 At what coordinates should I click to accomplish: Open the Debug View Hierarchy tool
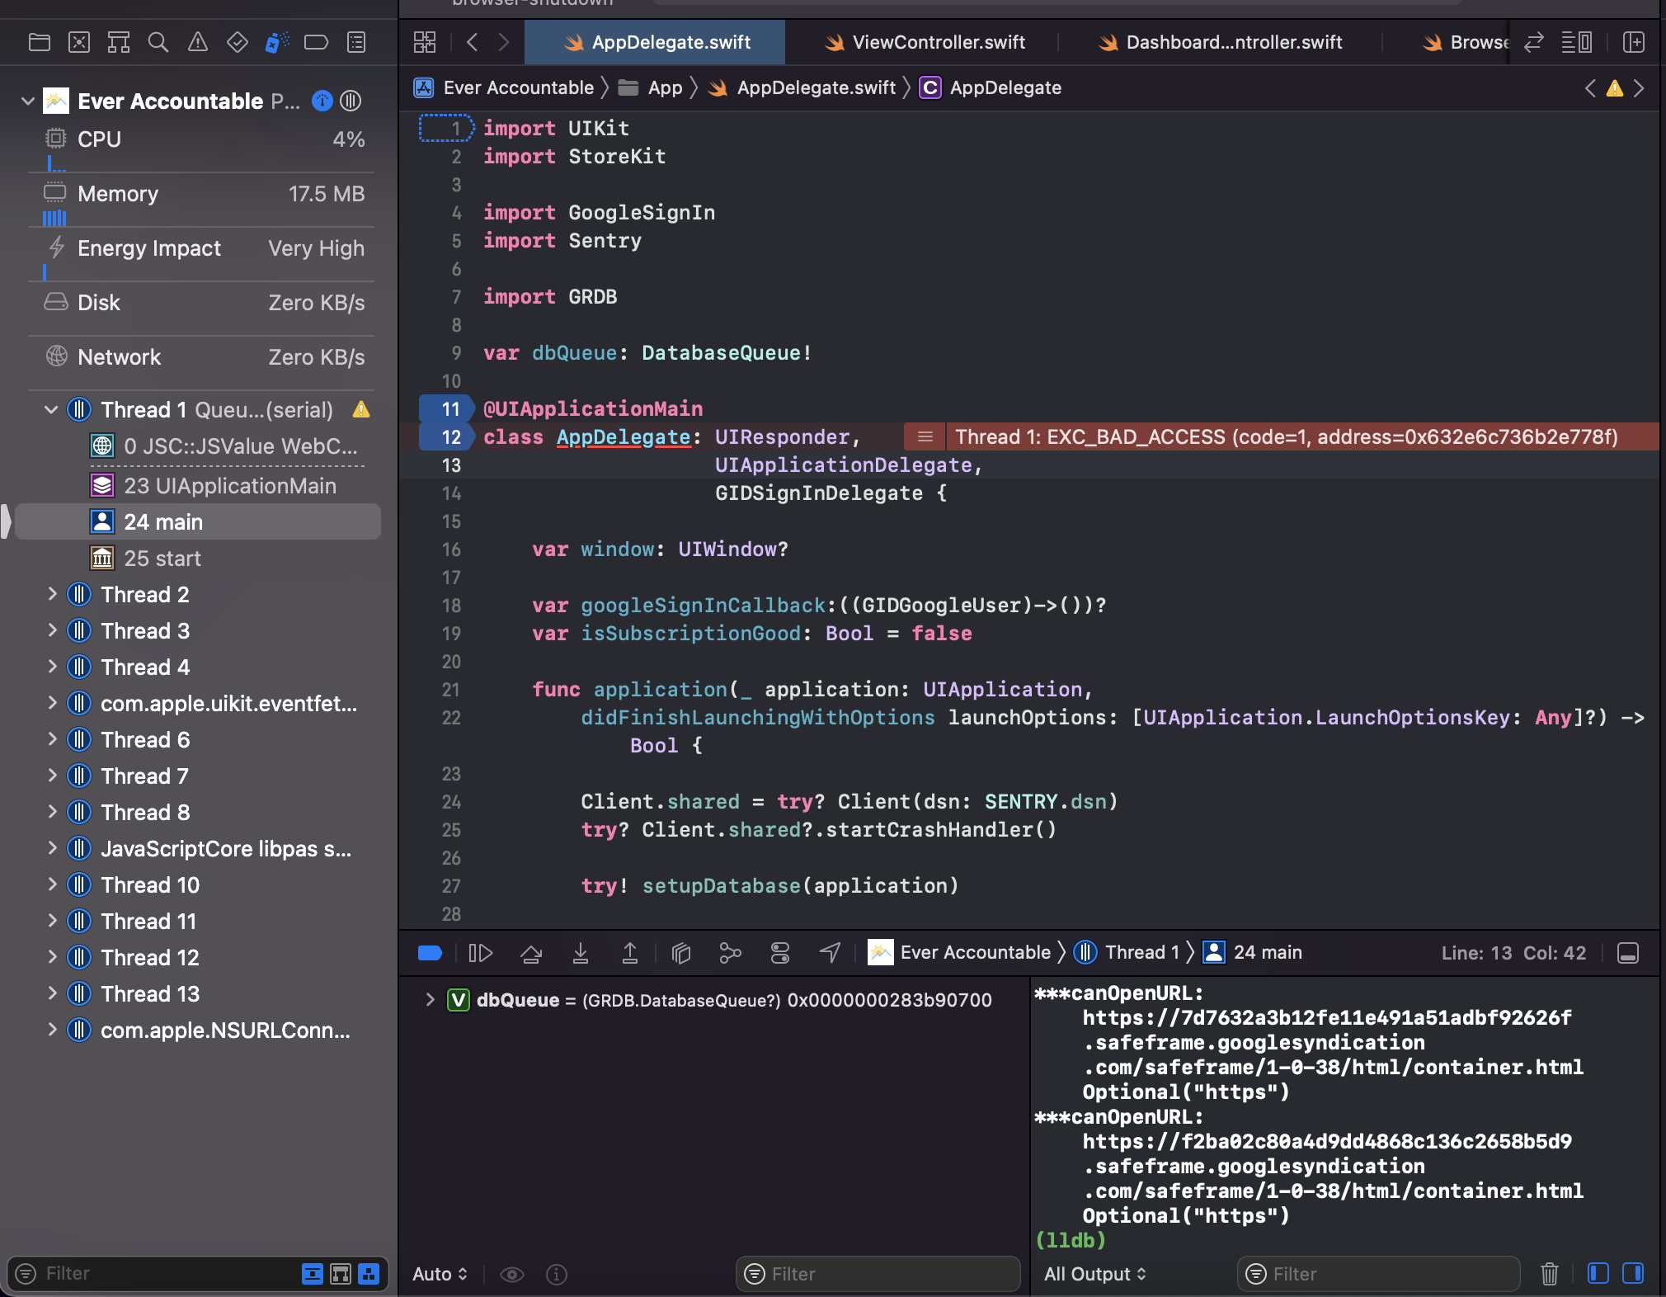click(x=681, y=954)
